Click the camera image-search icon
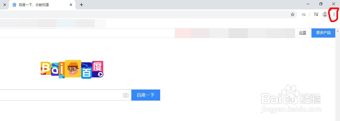This screenshot has width=340, height=121. click(x=126, y=95)
